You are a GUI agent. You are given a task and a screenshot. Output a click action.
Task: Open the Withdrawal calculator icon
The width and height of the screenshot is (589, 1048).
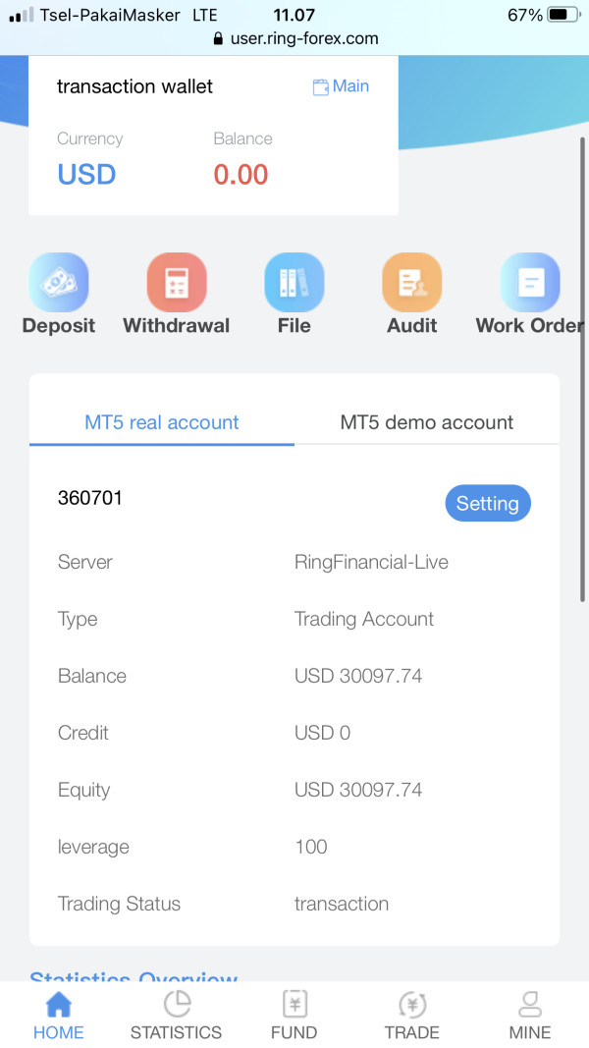(x=177, y=283)
